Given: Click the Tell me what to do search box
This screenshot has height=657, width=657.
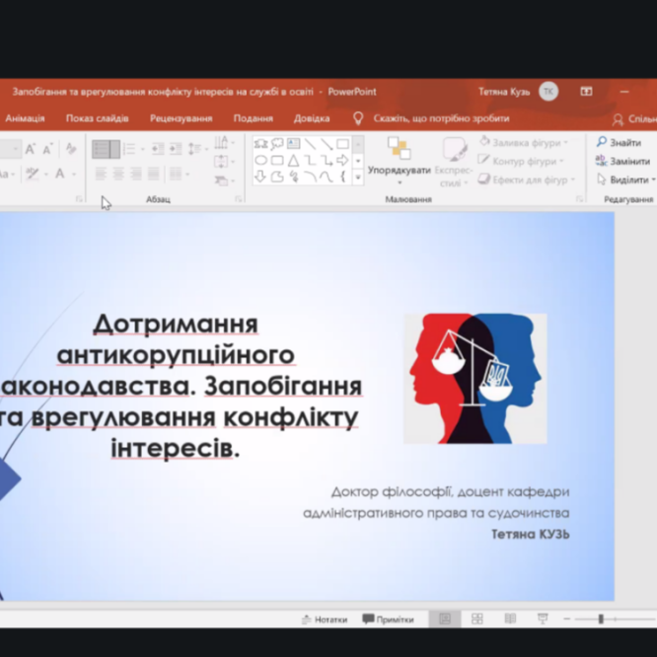Looking at the screenshot, I should click(440, 118).
